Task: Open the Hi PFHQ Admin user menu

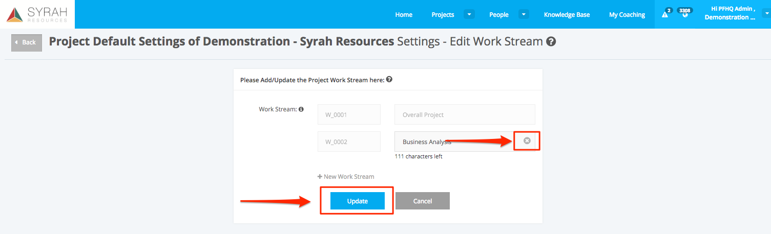Action: click(730, 13)
